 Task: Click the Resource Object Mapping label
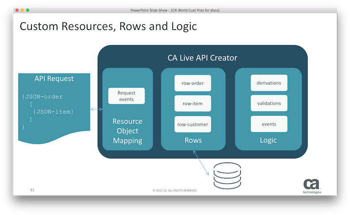pyautogui.click(x=127, y=131)
